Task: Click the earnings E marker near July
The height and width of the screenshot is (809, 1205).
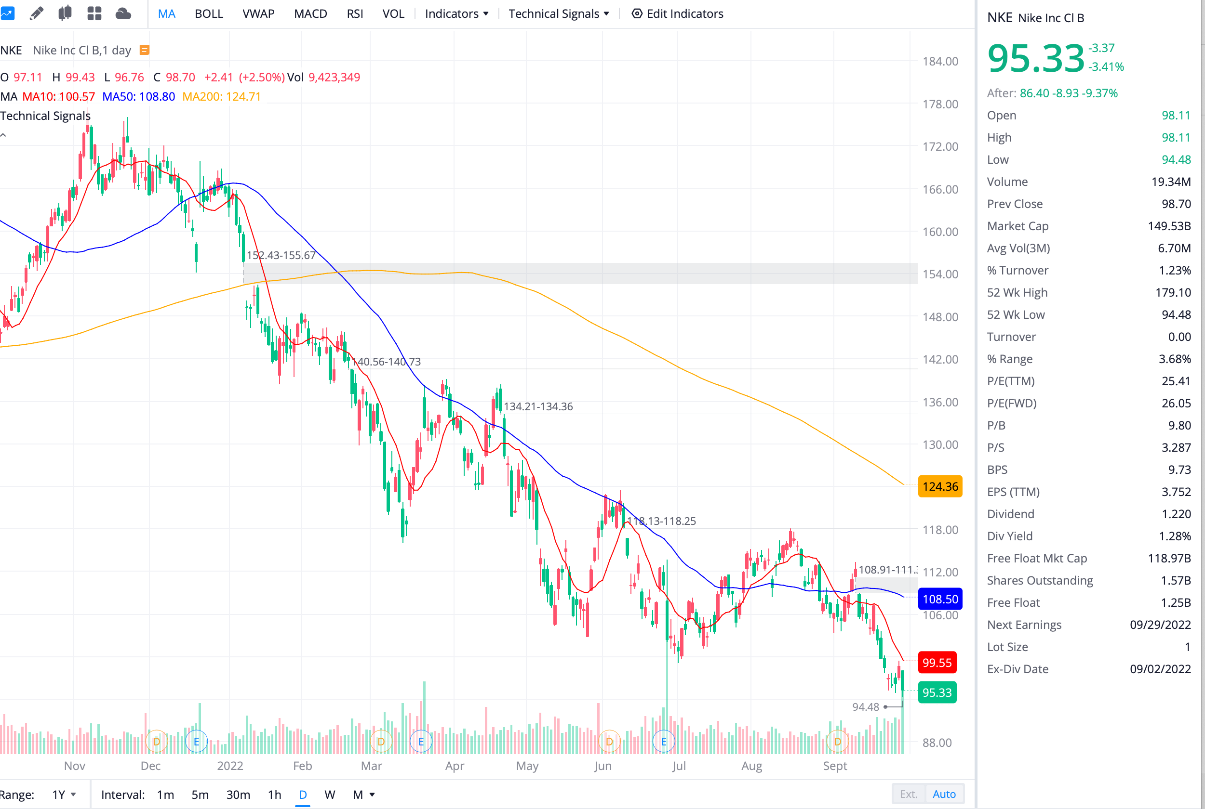Action: point(663,742)
